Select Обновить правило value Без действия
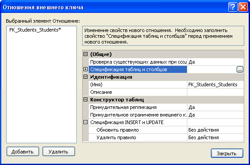 click(215, 130)
